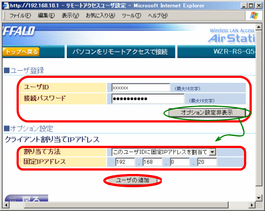The width and height of the screenshot is (265, 211).
Task: Click the BUFFALO logo in header
Action: (19, 31)
